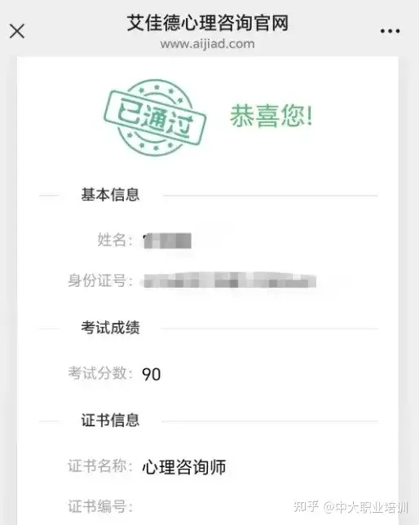Close the webview with the X icon
Screen dimensions: 419x525
tap(17, 32)
